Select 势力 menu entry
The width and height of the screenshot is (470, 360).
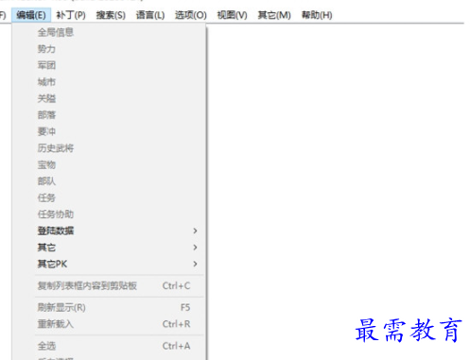[109, 49]
